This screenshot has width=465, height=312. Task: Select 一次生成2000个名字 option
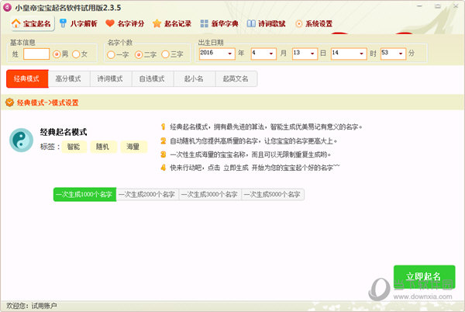point(147,195)
